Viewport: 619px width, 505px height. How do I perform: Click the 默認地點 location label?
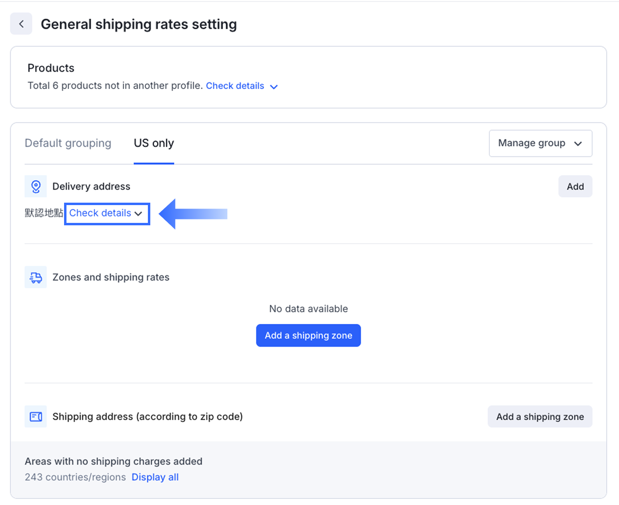(44, 213)
